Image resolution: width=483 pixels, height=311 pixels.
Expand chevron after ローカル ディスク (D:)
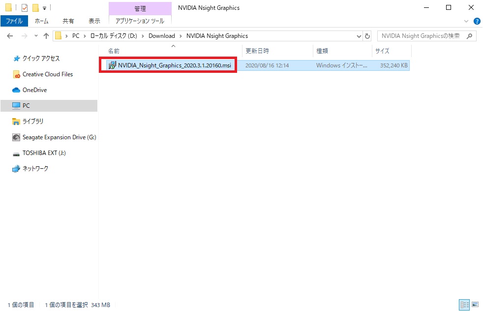(143, 36)
